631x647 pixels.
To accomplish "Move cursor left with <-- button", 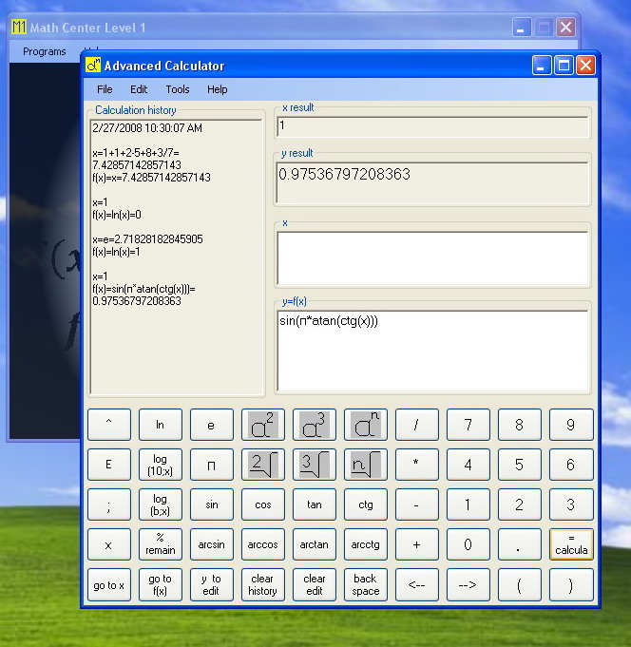I will (x=417, y=584).
